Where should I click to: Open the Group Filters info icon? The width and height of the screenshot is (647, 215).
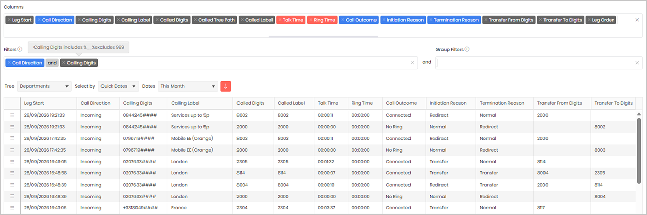pos(467,49)
